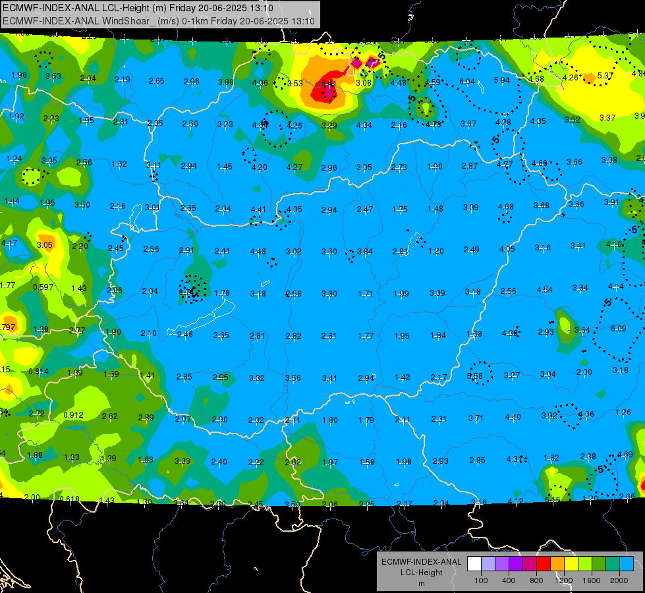Viewport: 645px width, 593px height.
Task: Pick the orange legend color swatch
Action: point(557,564)
